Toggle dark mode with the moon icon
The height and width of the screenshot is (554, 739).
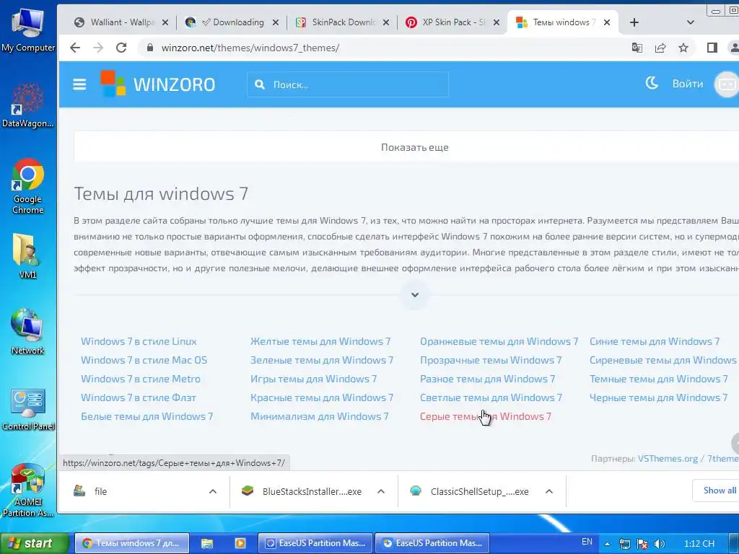652,84
